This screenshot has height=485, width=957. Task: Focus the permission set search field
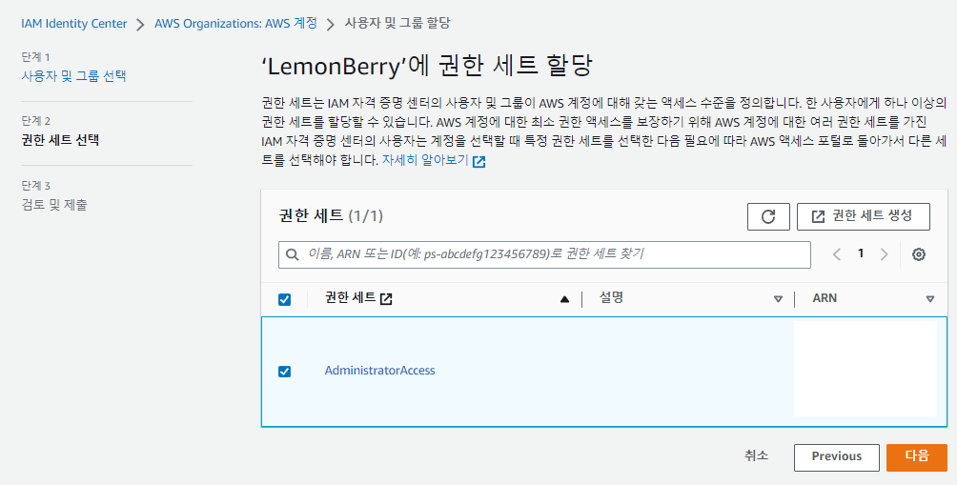(544, 255)
